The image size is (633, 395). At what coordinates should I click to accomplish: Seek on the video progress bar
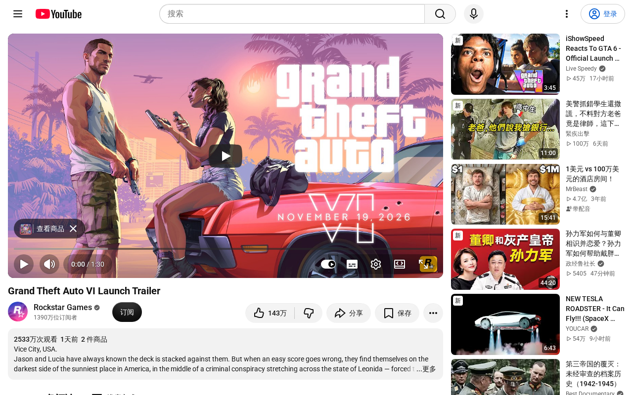point(226,249)
